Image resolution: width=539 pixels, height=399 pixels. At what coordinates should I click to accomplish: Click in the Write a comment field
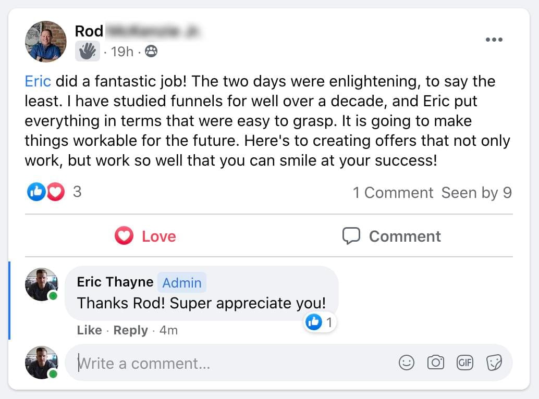229,363
